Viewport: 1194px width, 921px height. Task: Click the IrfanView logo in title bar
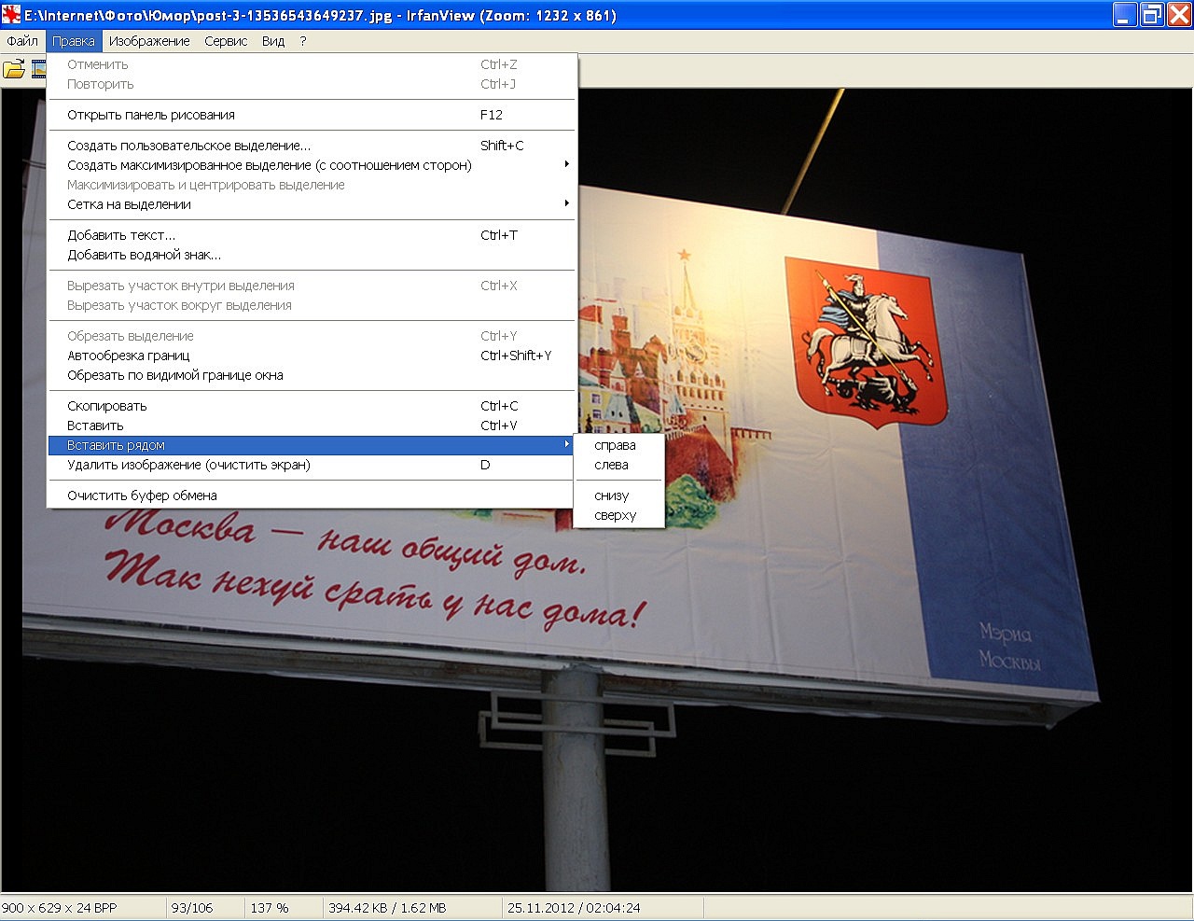point(11,15)
